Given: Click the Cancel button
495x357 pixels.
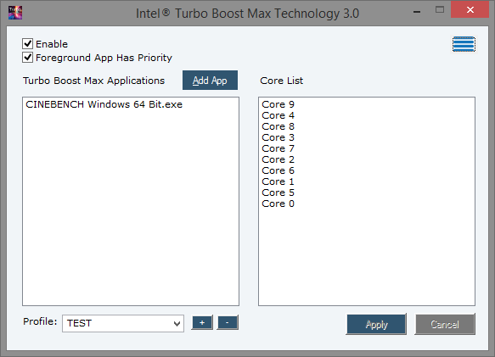Looking at the screenshot, I should pyautogui.click(x=445, y=324).
